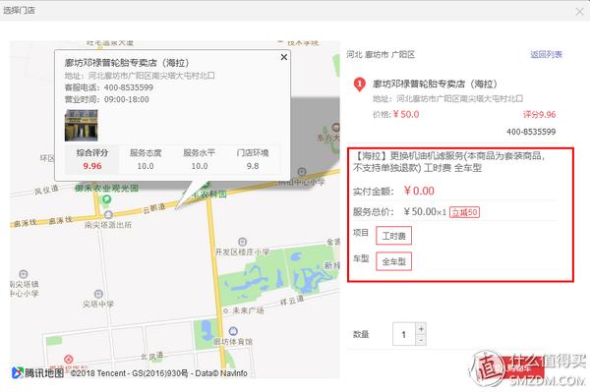
Task: Click the 评分9.96 score in store list
Action: (539, 115)
